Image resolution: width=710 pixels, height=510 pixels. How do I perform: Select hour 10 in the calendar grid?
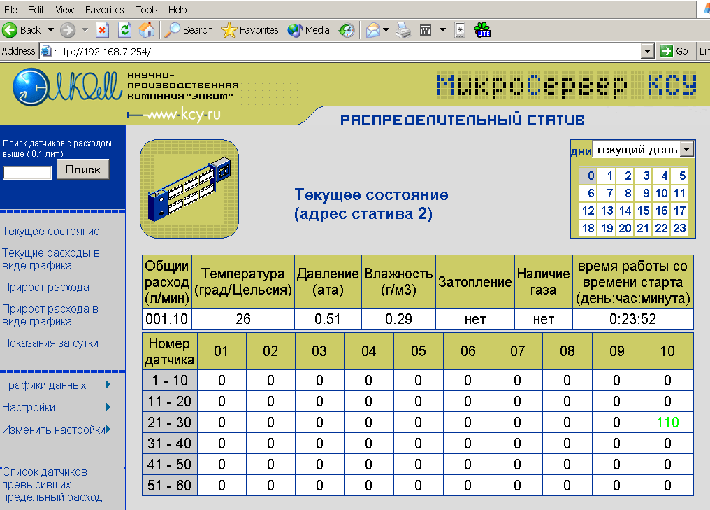tap(661, 194)
